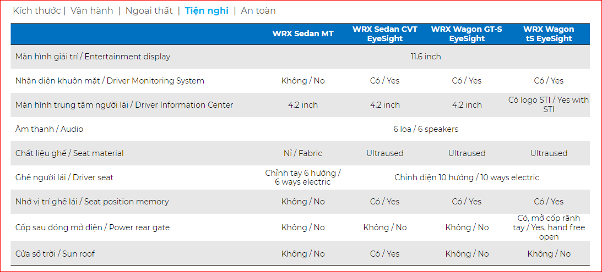The height and width of the screenshot is (272, 602).
Task: Go to the An toàn tab
Action: (x=258, y=10)
